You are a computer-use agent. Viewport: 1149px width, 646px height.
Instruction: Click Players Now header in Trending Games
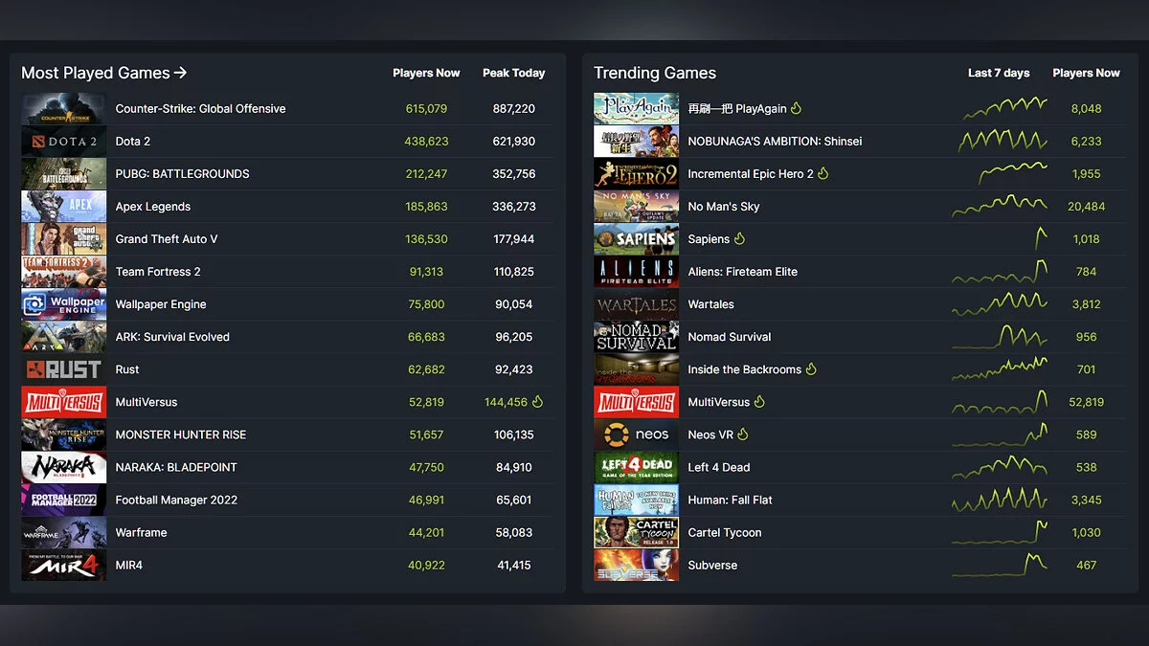pos(1086,73)
